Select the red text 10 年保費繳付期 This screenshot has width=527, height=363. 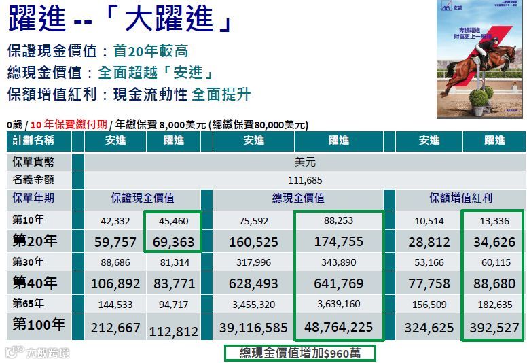tap(69, 125)
